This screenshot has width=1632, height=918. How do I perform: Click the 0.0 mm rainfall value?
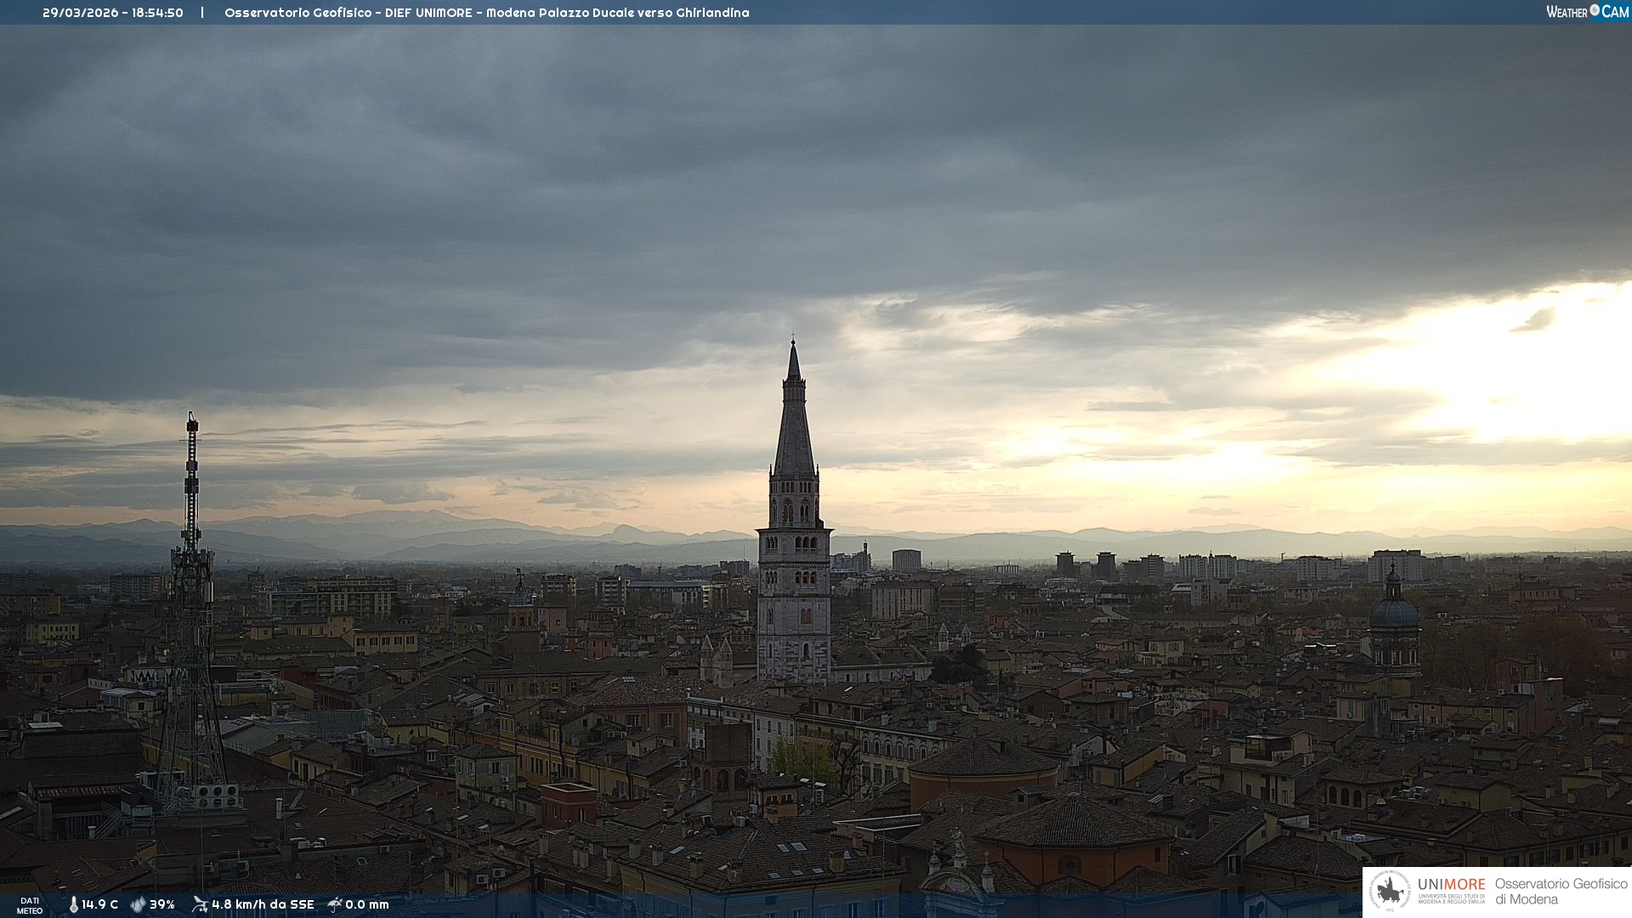pyautogui.click(x=367, y=904)
